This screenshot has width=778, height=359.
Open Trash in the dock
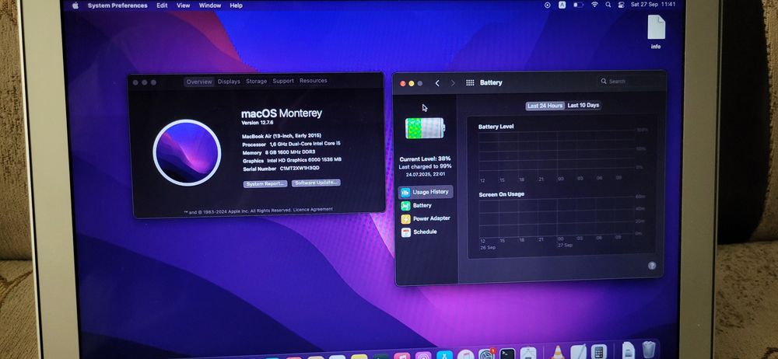pyautogui.click(x=649, y=350)
